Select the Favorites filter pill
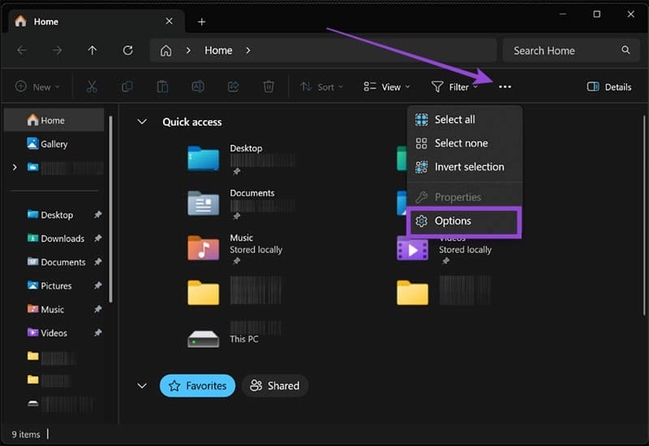The width and height of the screenshot is (649, 446). [x=197, y=386]
